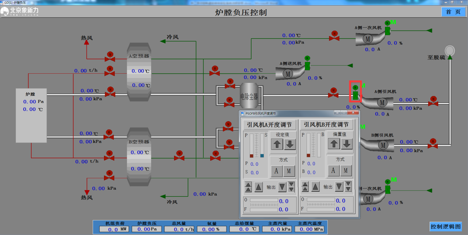
Task: Click the 至脱硫 stack circle icon
Action: (450, 50)
